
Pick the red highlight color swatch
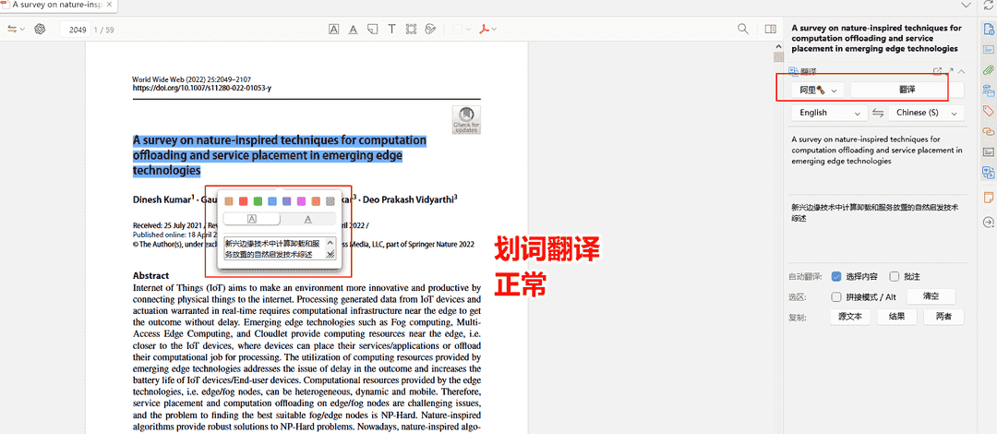pyautogui.click(x=244, y=200)
